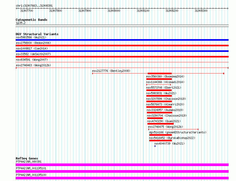Click the red bar below esv3560360 label
Screen dimensions: 236x181
pos(159,79)
